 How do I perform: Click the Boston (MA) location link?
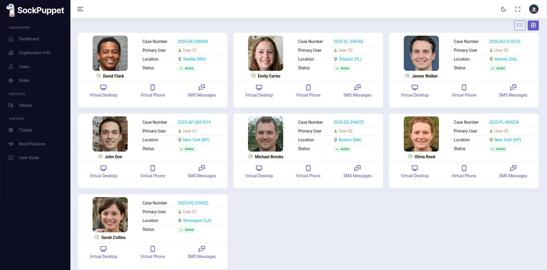[350, 140]
